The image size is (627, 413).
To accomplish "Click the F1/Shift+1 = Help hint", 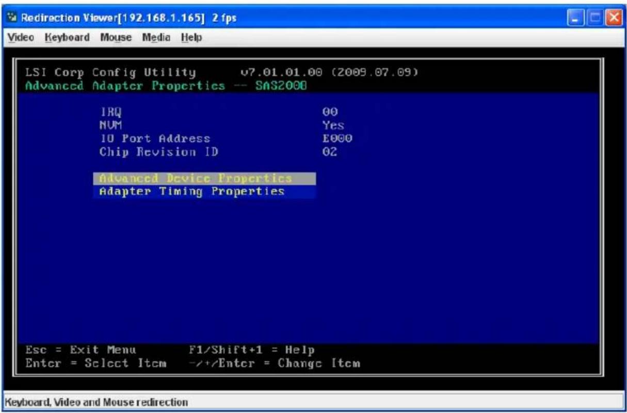I will pyautogui.click(x=251, y=351).
